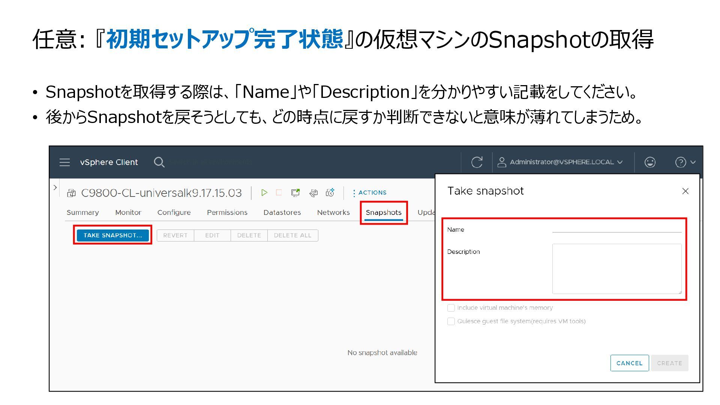Screen dimensions: 720x405
Task: Expand Administrator@VSPHERE.LOCAL user dropdown
Action: [561, 162]
